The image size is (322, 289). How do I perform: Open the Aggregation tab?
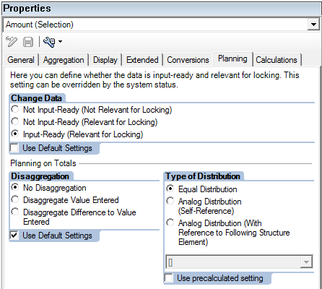64,60
